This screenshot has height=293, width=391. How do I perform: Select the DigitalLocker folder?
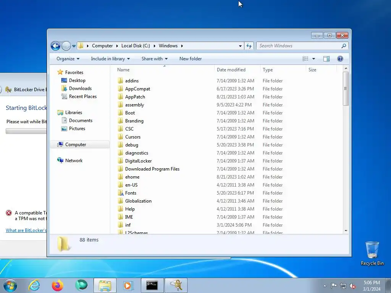(138, 161)
